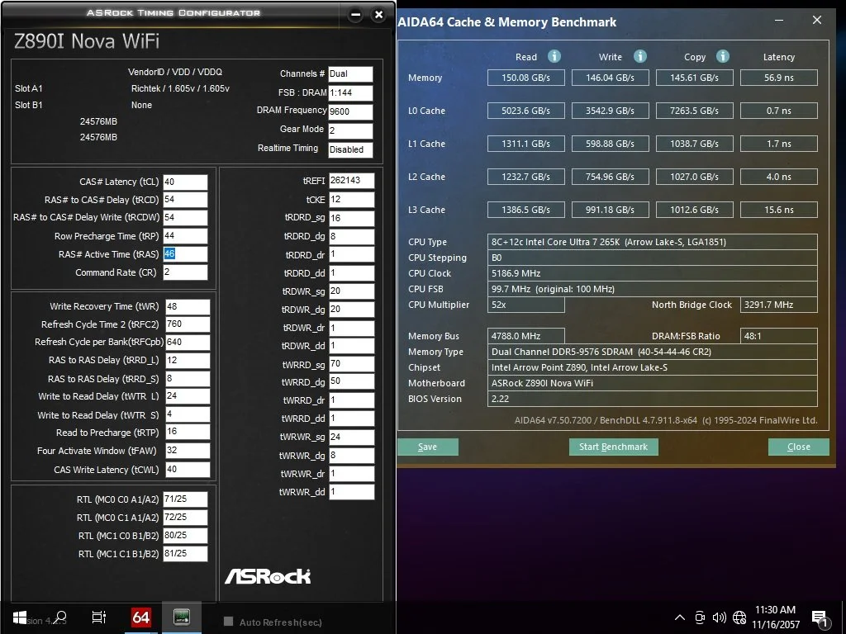Click the Gear Mode field

click(350, 130)
